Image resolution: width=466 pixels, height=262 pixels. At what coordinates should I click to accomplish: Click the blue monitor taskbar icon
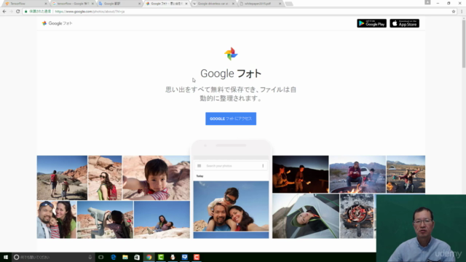click(184, 257)
